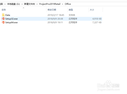Go to ProjectPro2019Retail in breadcrumb
Image resolution: width=127 pixels, height=94 pixels.
[50, 4]
